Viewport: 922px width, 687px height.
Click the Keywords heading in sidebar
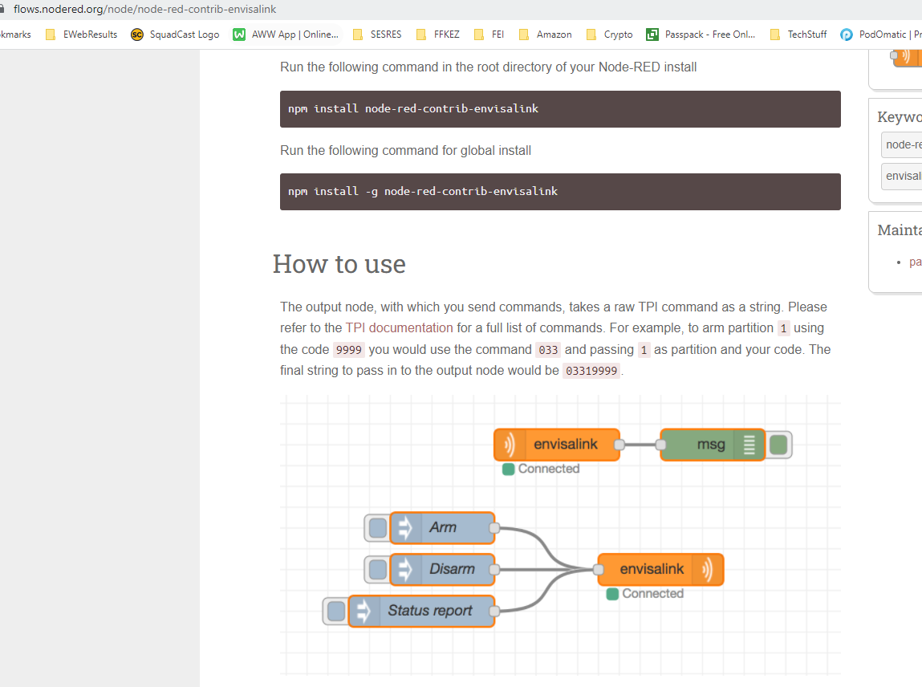[899, 117]
